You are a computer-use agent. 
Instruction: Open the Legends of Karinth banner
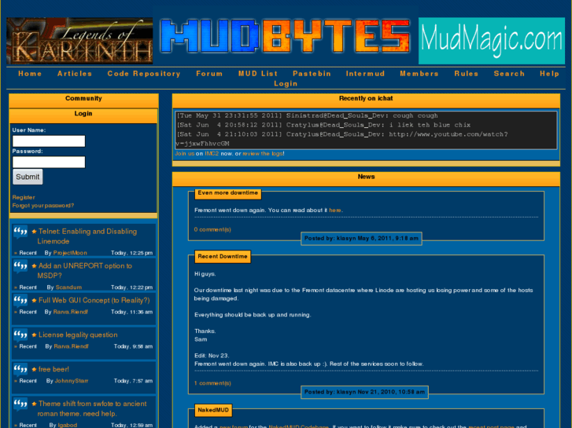pyautogui.click(x=79, y=41)
